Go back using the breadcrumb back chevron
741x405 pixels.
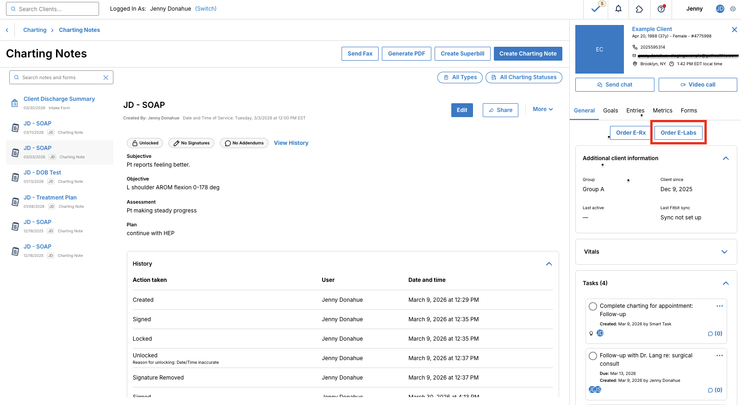click(x=7, y=30)
